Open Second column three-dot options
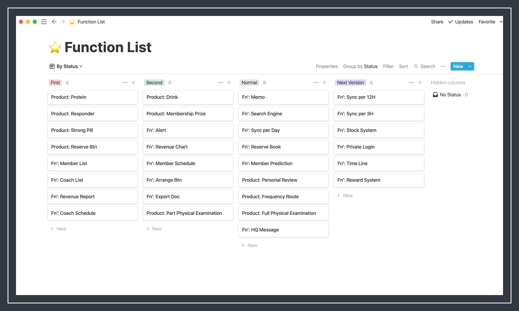This screenshot has width=519, height=311. pyautogui.click(x=220, y=83)
